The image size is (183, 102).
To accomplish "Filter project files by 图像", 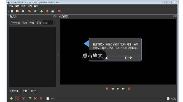I will pos(39,23).
